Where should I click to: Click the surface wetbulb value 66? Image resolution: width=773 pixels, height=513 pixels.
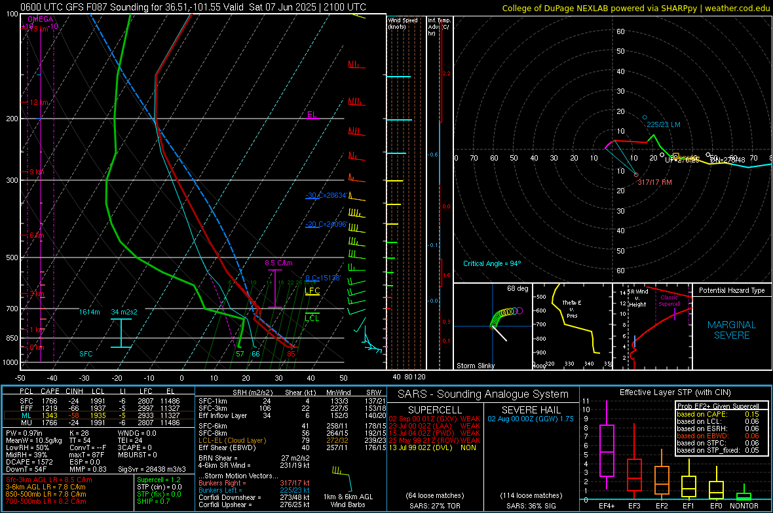(256, 354)
